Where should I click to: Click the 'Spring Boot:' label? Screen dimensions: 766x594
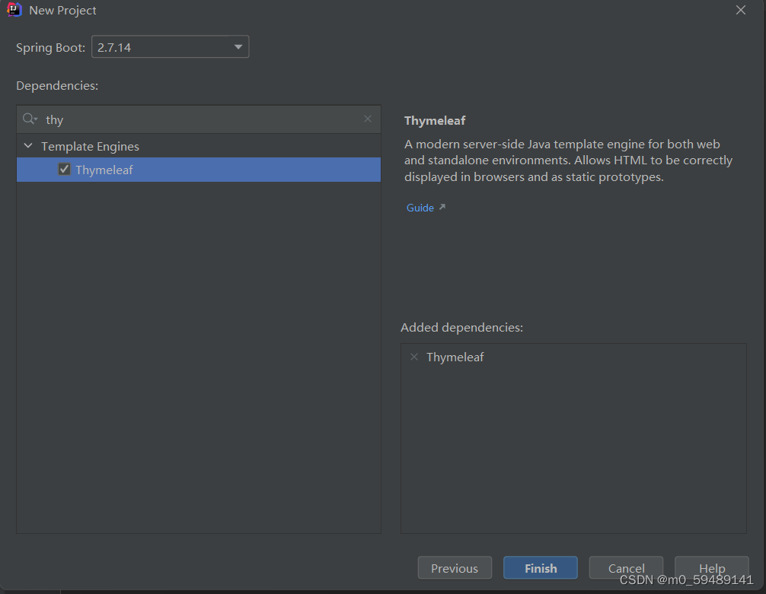coord(51,47)
